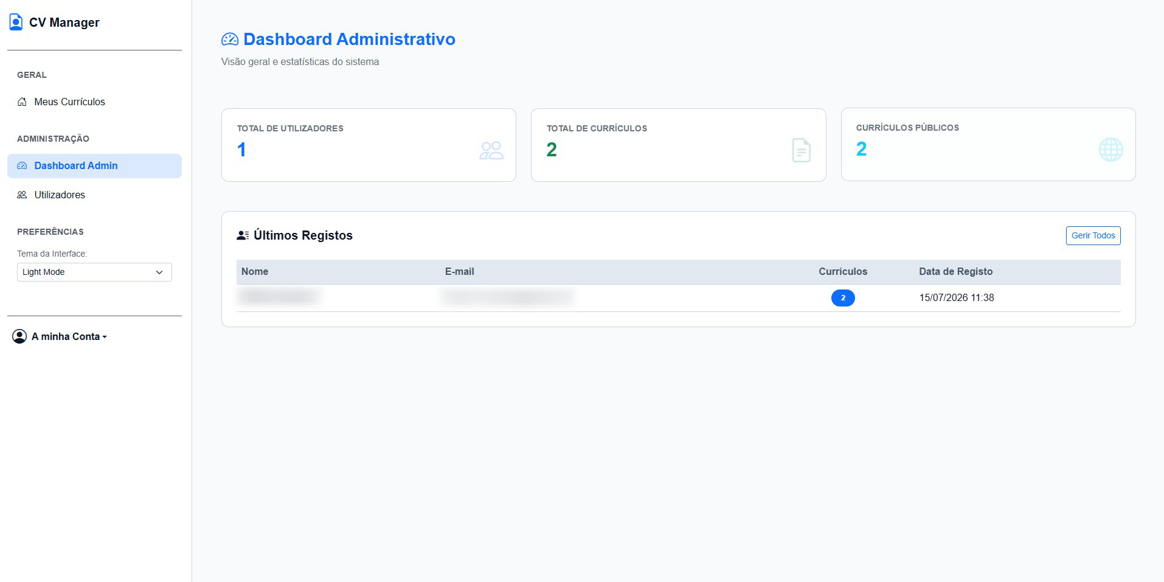This screenshot has height=582, width=1164.
Task: Select Dashboard Admin menu item
Action: point(94,166)
